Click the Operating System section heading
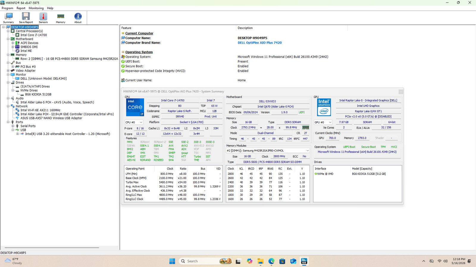 click(139, 52)
